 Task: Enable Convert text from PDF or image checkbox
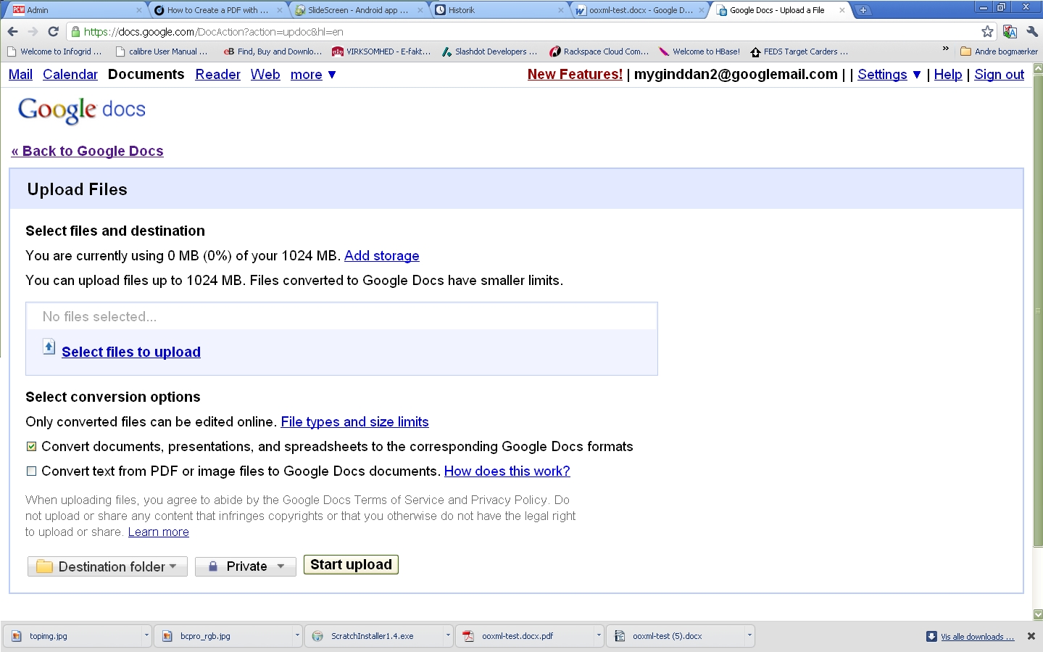click(31, 471)
